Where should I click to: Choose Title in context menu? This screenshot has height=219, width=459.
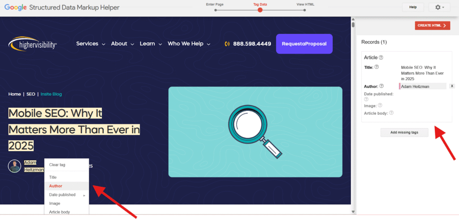point(66,177)
